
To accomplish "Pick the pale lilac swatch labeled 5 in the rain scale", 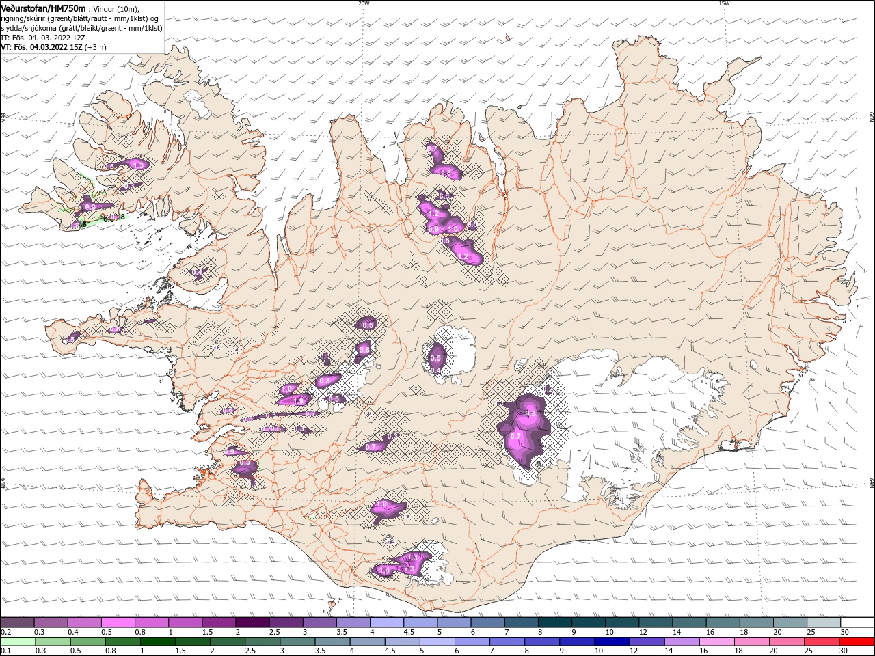I will point(436,642).
